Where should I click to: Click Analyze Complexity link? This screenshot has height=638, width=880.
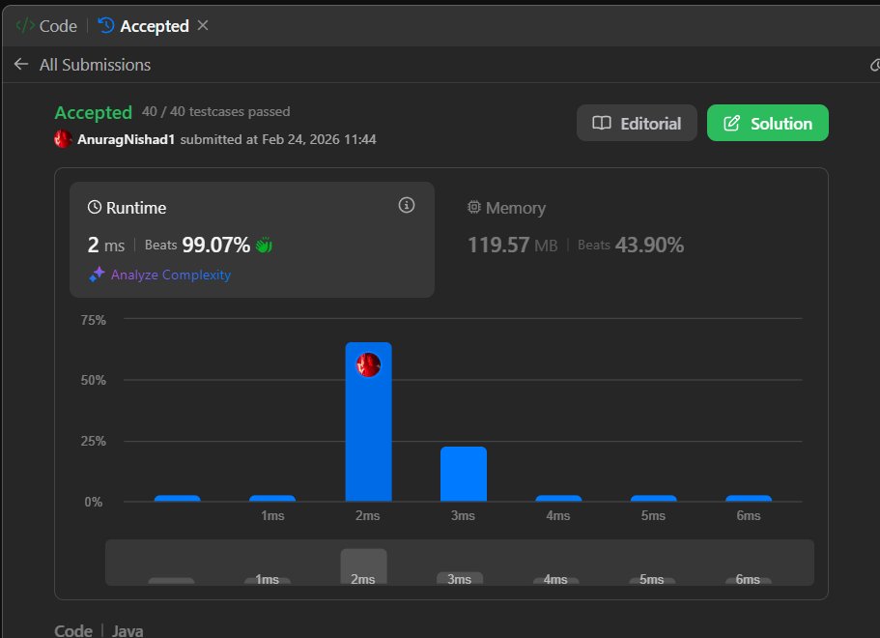[171, 275]
